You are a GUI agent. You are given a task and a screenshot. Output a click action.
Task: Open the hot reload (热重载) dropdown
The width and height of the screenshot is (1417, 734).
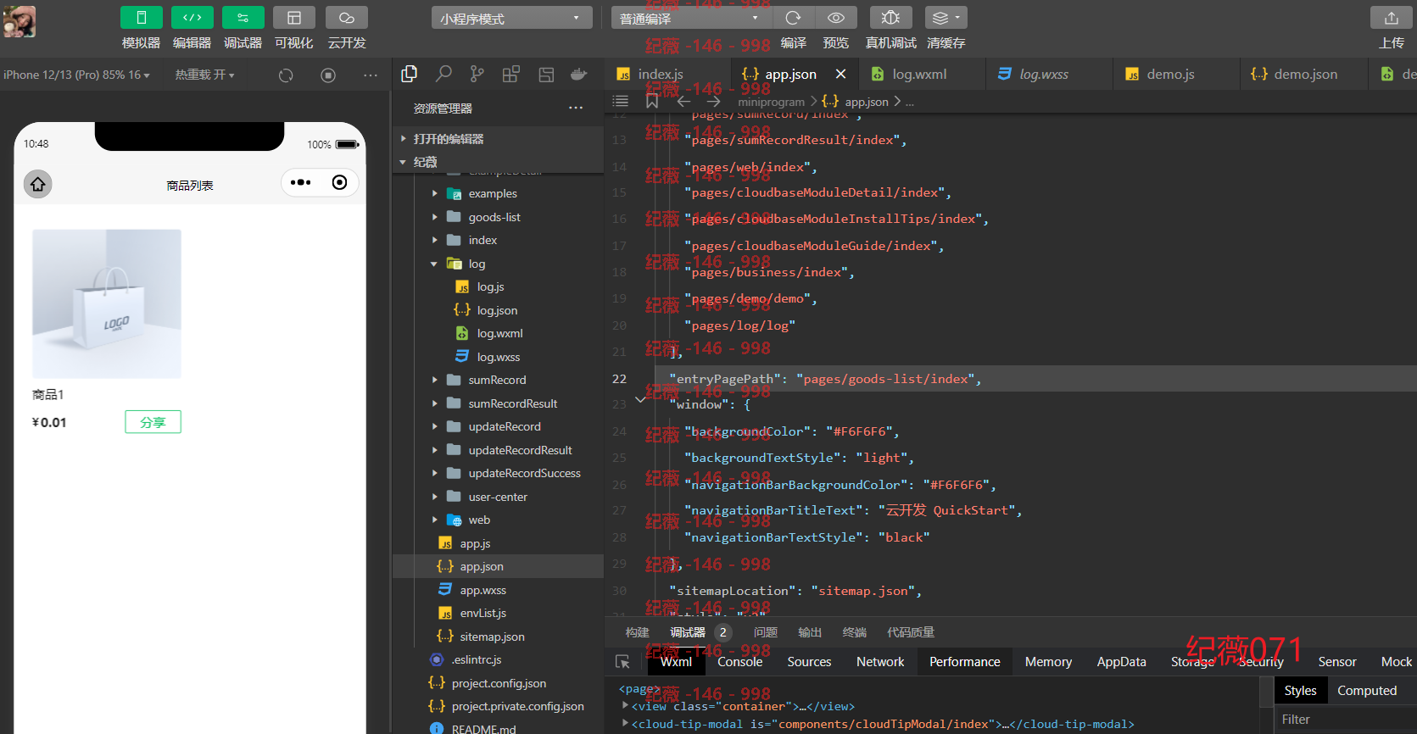pos(204,75)
